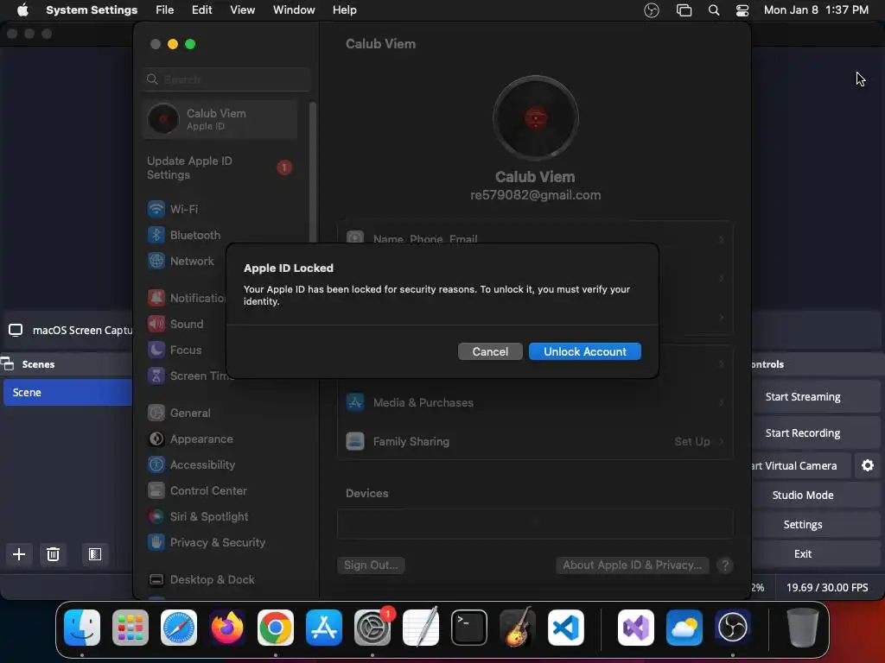The width and height of the screenshot is (885, 663).
Task: Open Spotlight search in menu bar
Action: click(x=713, y=10)
